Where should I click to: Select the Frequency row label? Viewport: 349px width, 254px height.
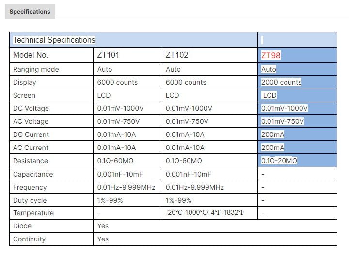click(x=30, y=187)
